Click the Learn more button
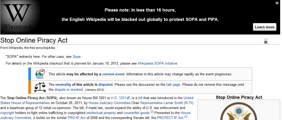The image size is (282, 120). click(x=264, y=27)
